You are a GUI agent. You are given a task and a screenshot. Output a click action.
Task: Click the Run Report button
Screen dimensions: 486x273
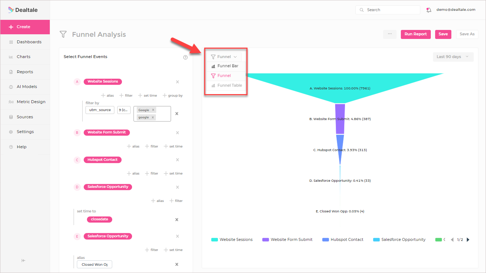coord(416,34)
